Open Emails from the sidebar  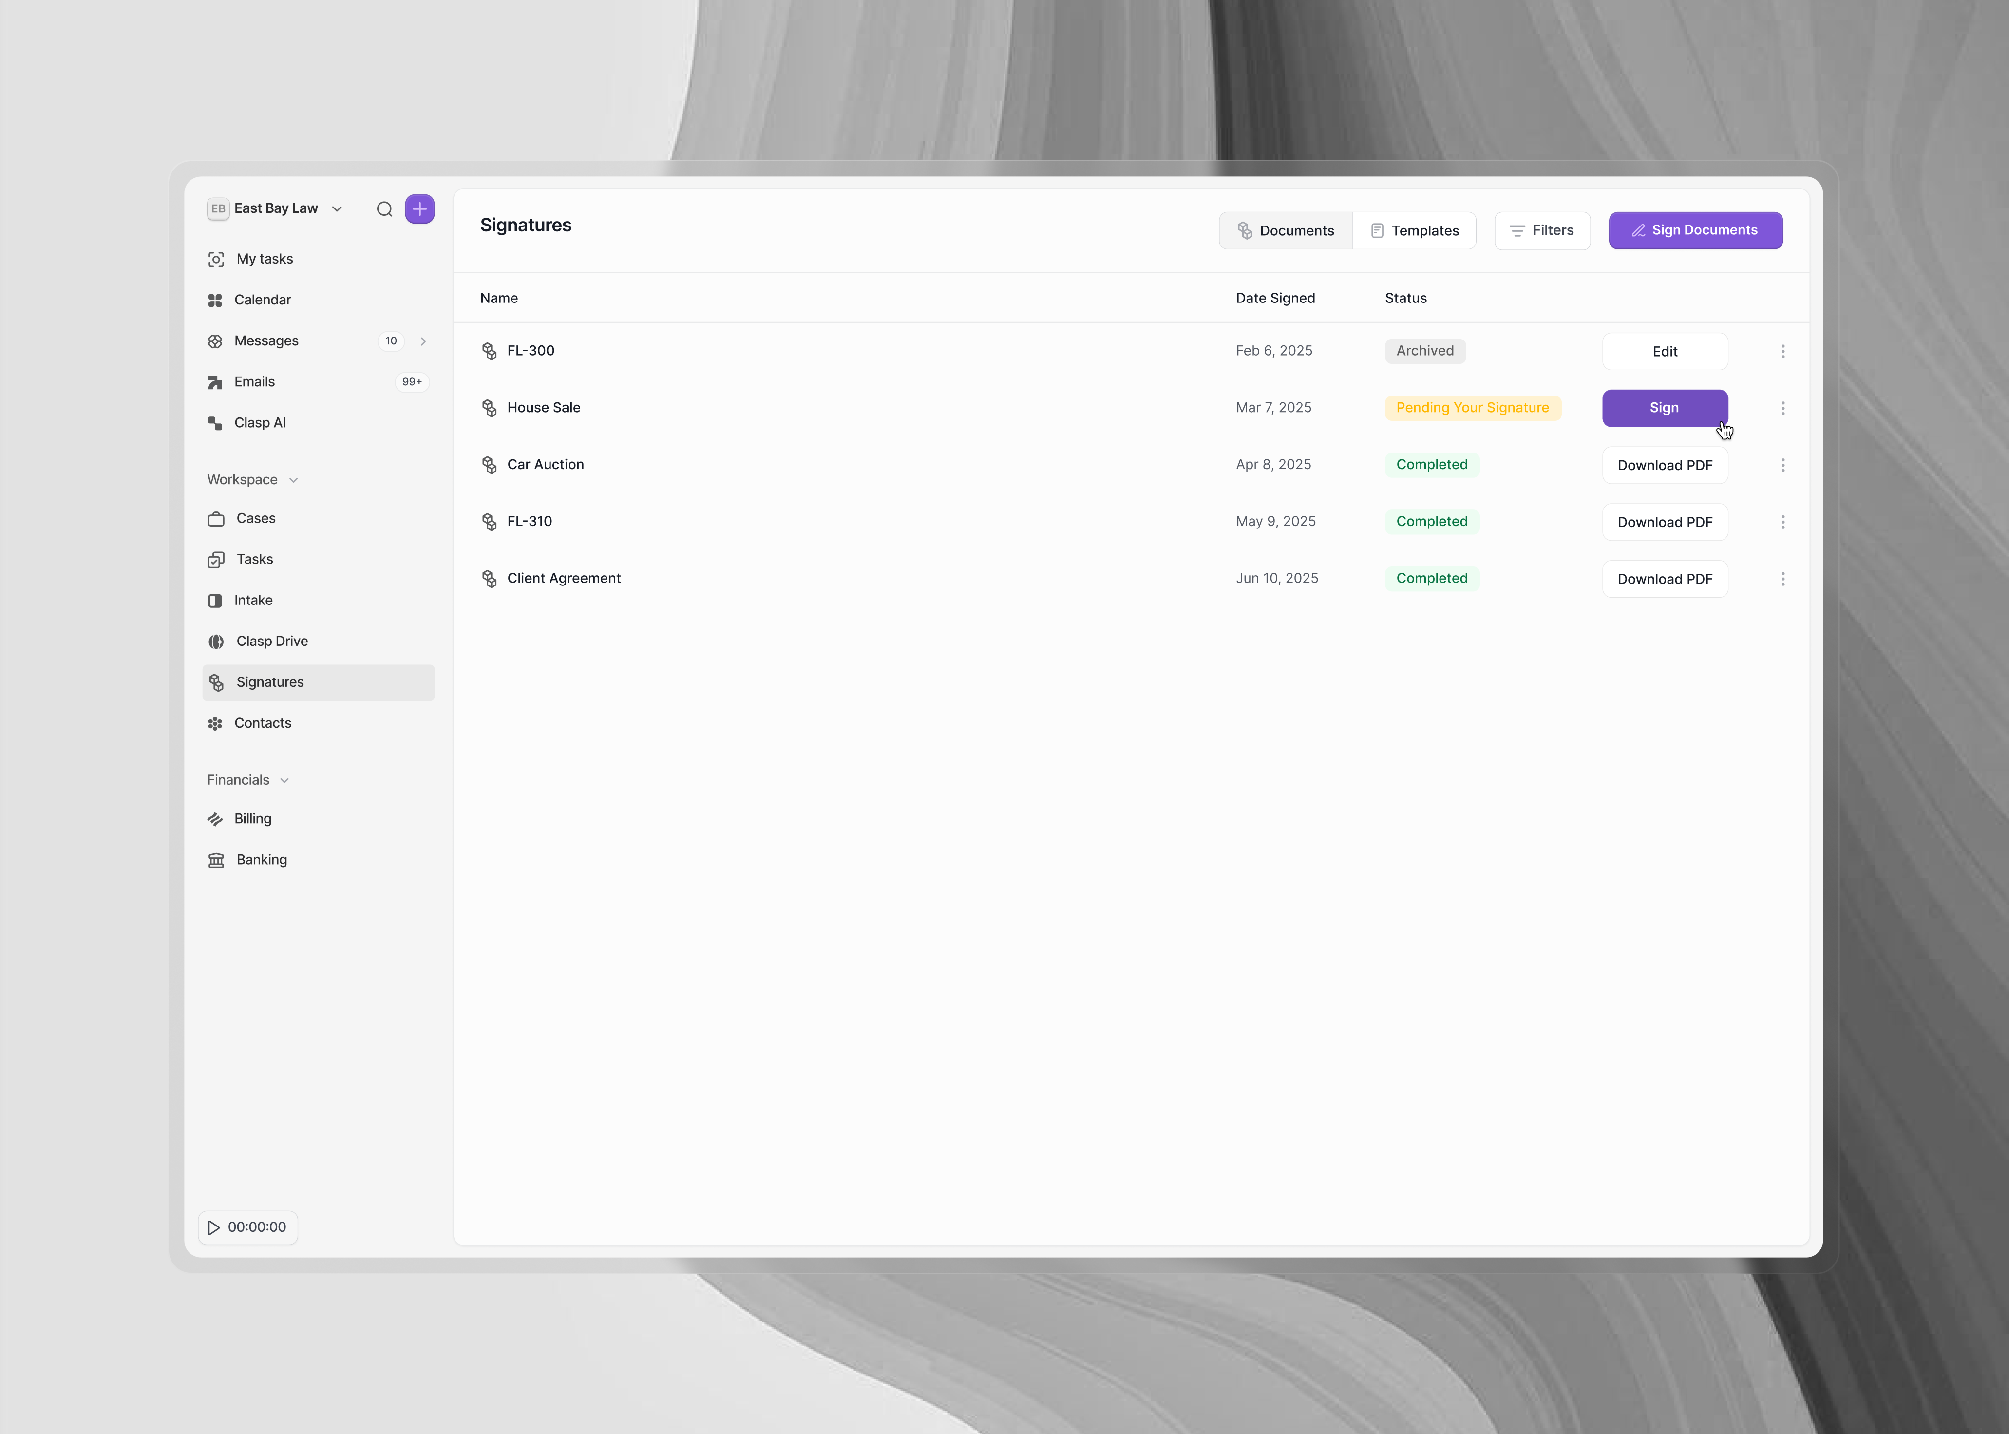coord(254,381)
